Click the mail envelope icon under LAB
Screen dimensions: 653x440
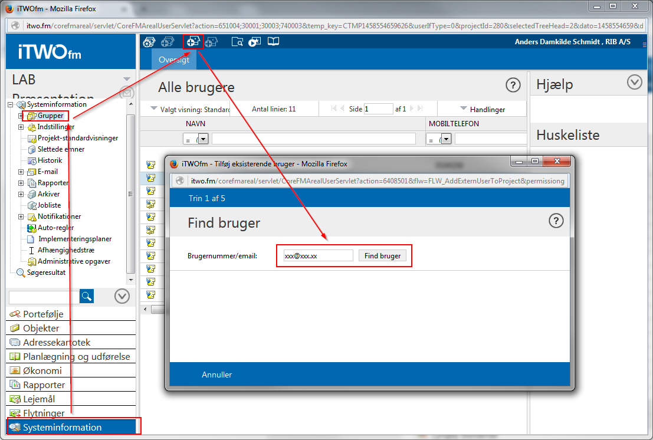126,93
